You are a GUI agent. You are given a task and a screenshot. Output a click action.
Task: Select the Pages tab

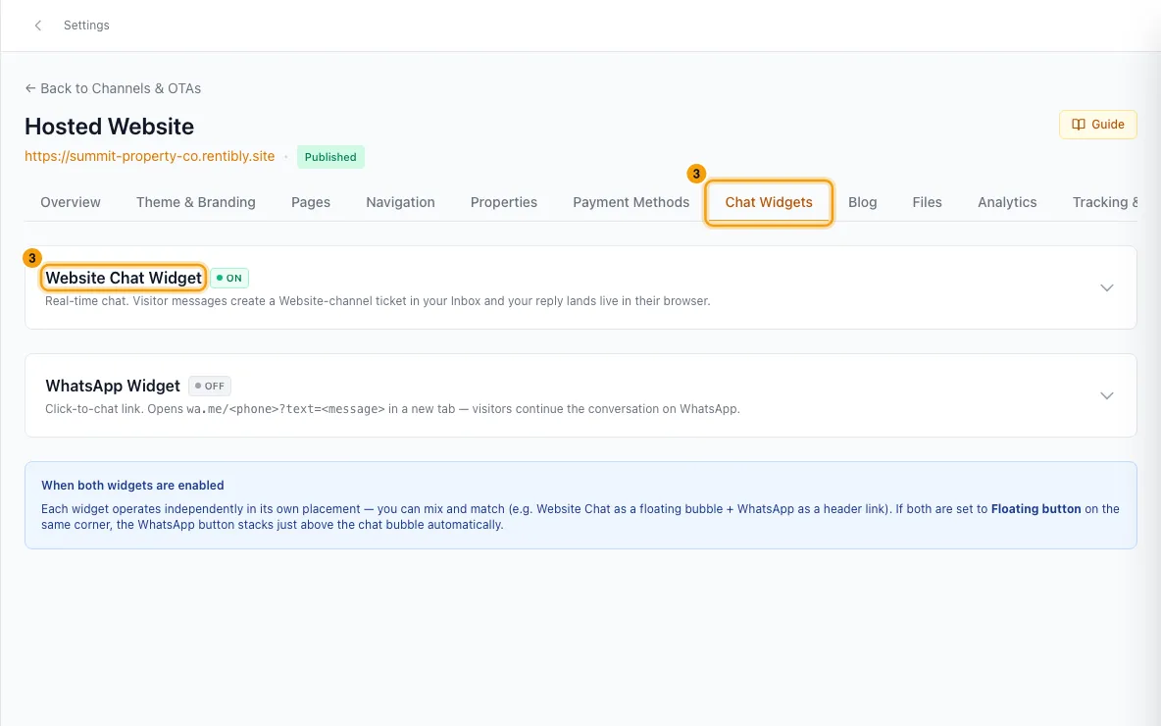point(310,202)
